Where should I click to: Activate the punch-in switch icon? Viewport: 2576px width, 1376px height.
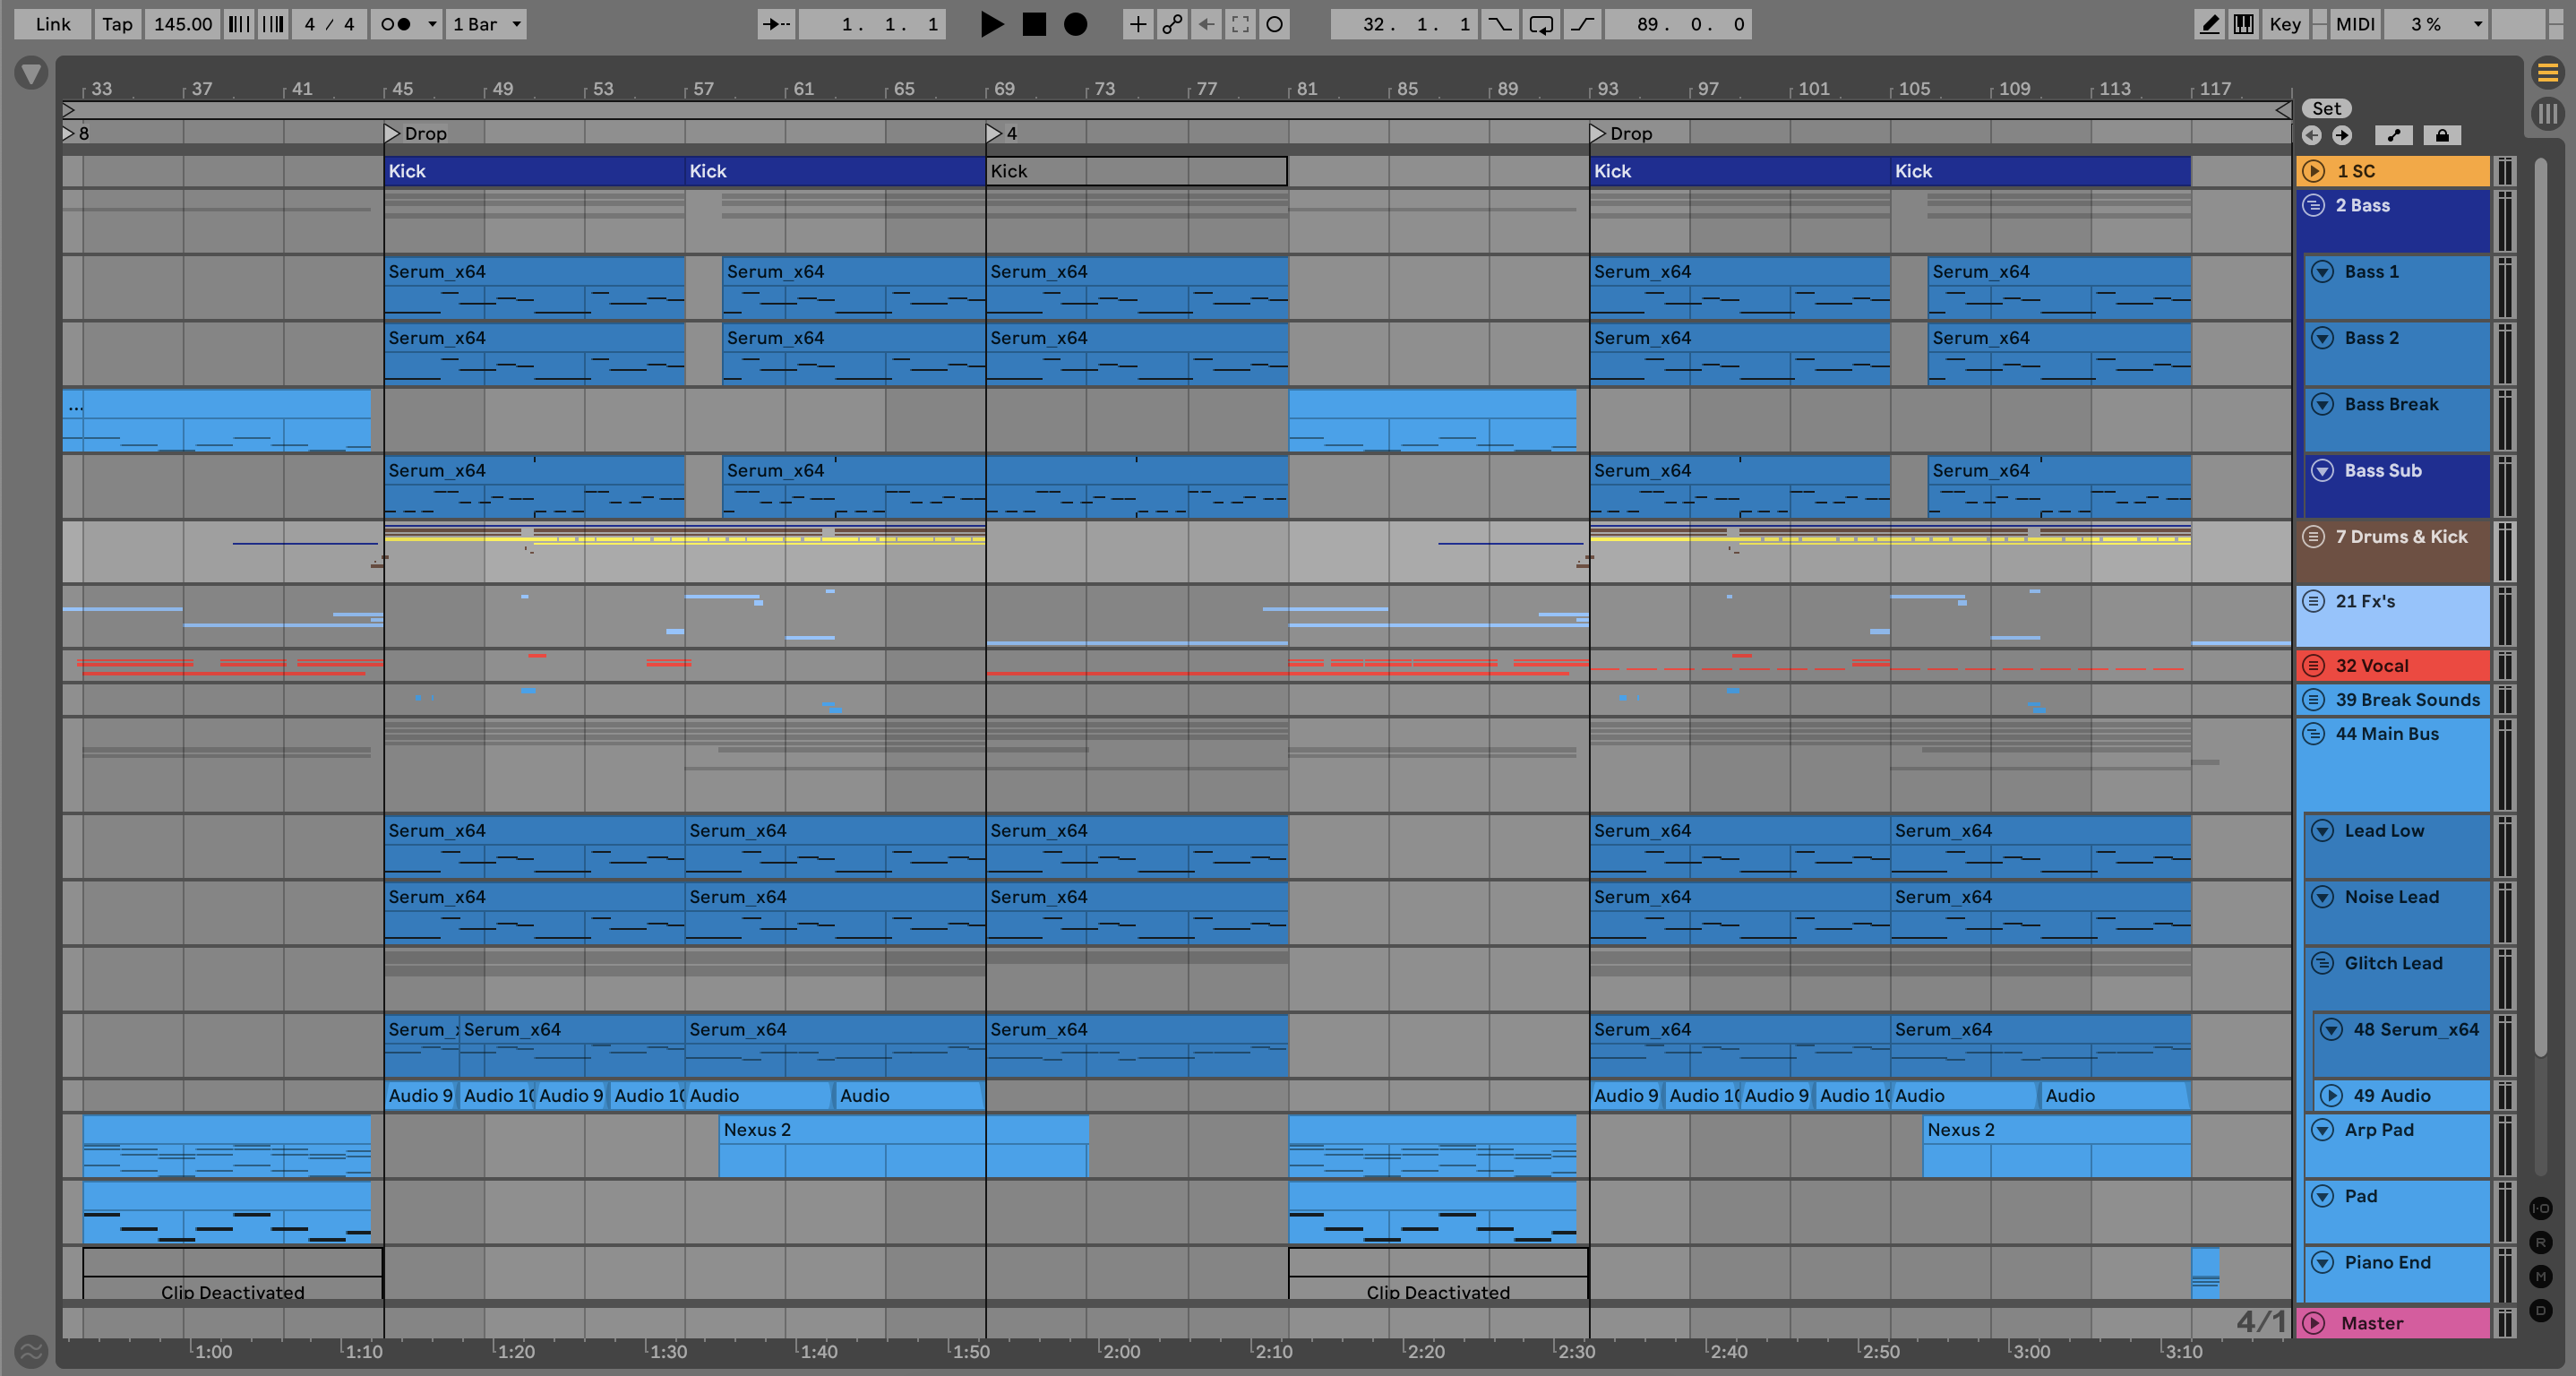(1499, 24)
